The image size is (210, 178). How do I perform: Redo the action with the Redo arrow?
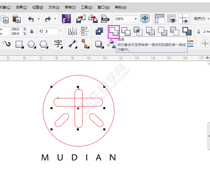pyautogui.click(x=48, y=19)
